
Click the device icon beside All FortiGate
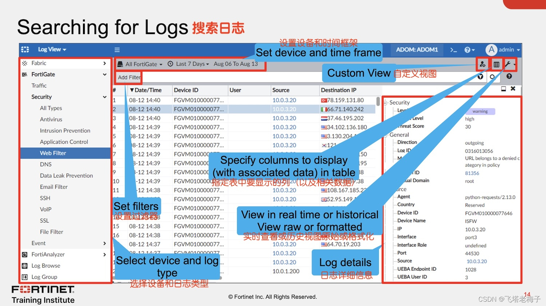[x=120, y=64]
